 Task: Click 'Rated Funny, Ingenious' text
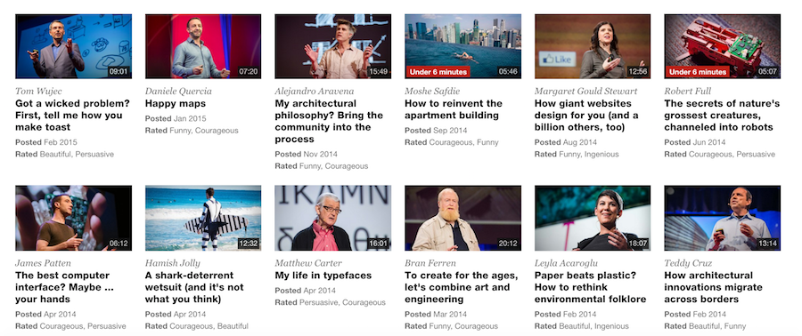tap(577, 154)
